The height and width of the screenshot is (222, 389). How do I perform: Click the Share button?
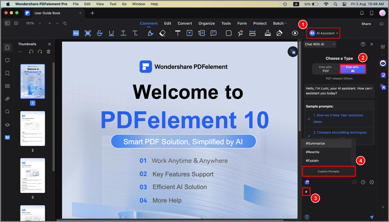pos(366,24)
